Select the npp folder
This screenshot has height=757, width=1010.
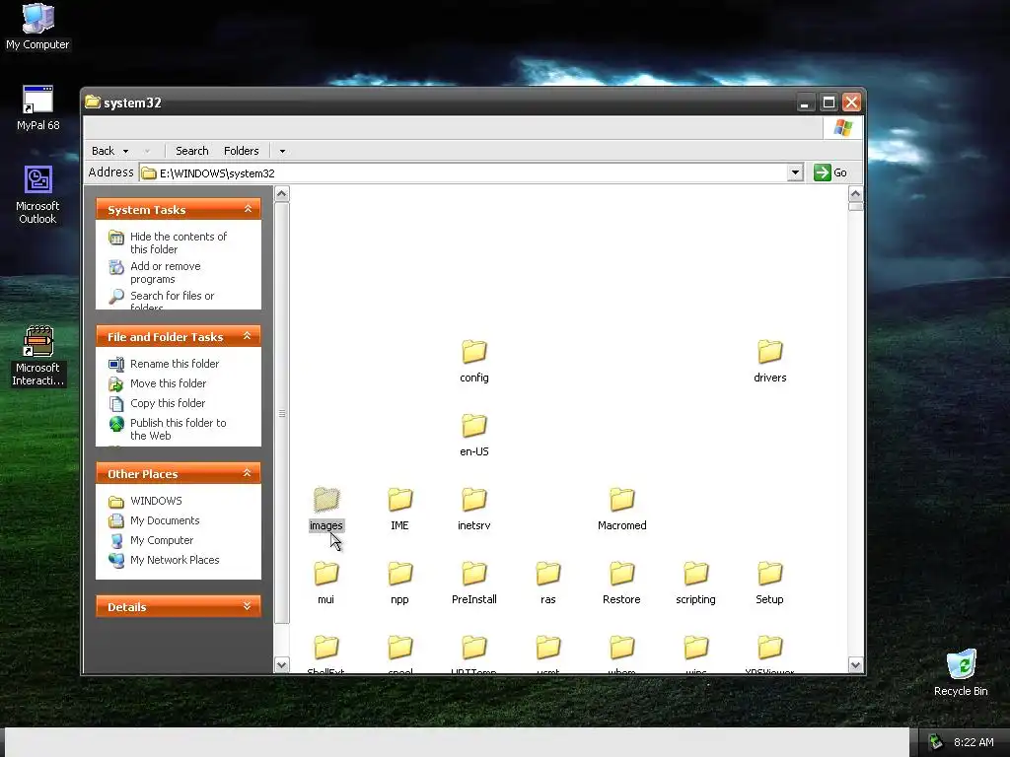pyautogui.click(x=399, y=584)
